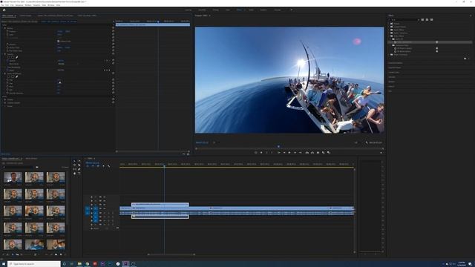This screenshot has height=267, width=475.
Task: Toggle Snap in the timeline header
Action: click(93, 166)
